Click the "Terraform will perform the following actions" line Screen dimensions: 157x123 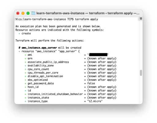click(50, 41)
